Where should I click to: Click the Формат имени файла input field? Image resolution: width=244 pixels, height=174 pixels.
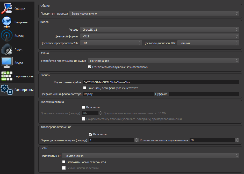click(161, 82)
